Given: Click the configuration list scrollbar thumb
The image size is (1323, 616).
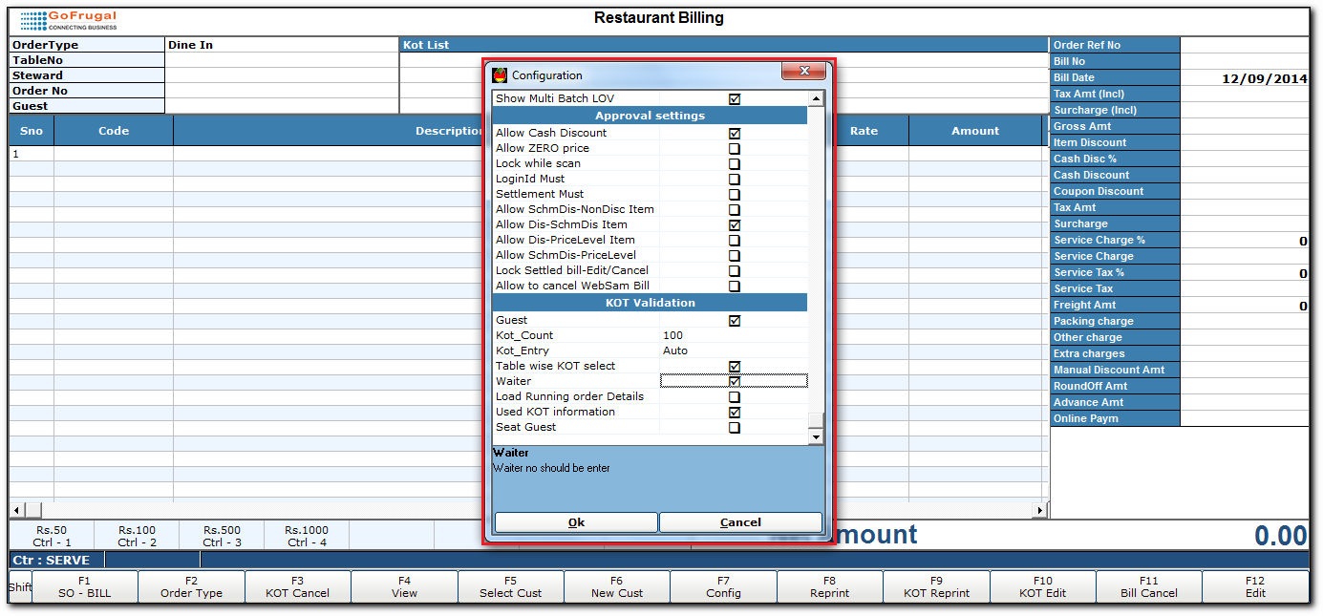Looking at the screenshot, I should coord(816,420).
